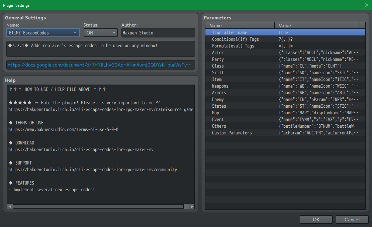Select the Enemy parameter row
The width and height of the screenshot is (372, 227).
tap(218, 99)
